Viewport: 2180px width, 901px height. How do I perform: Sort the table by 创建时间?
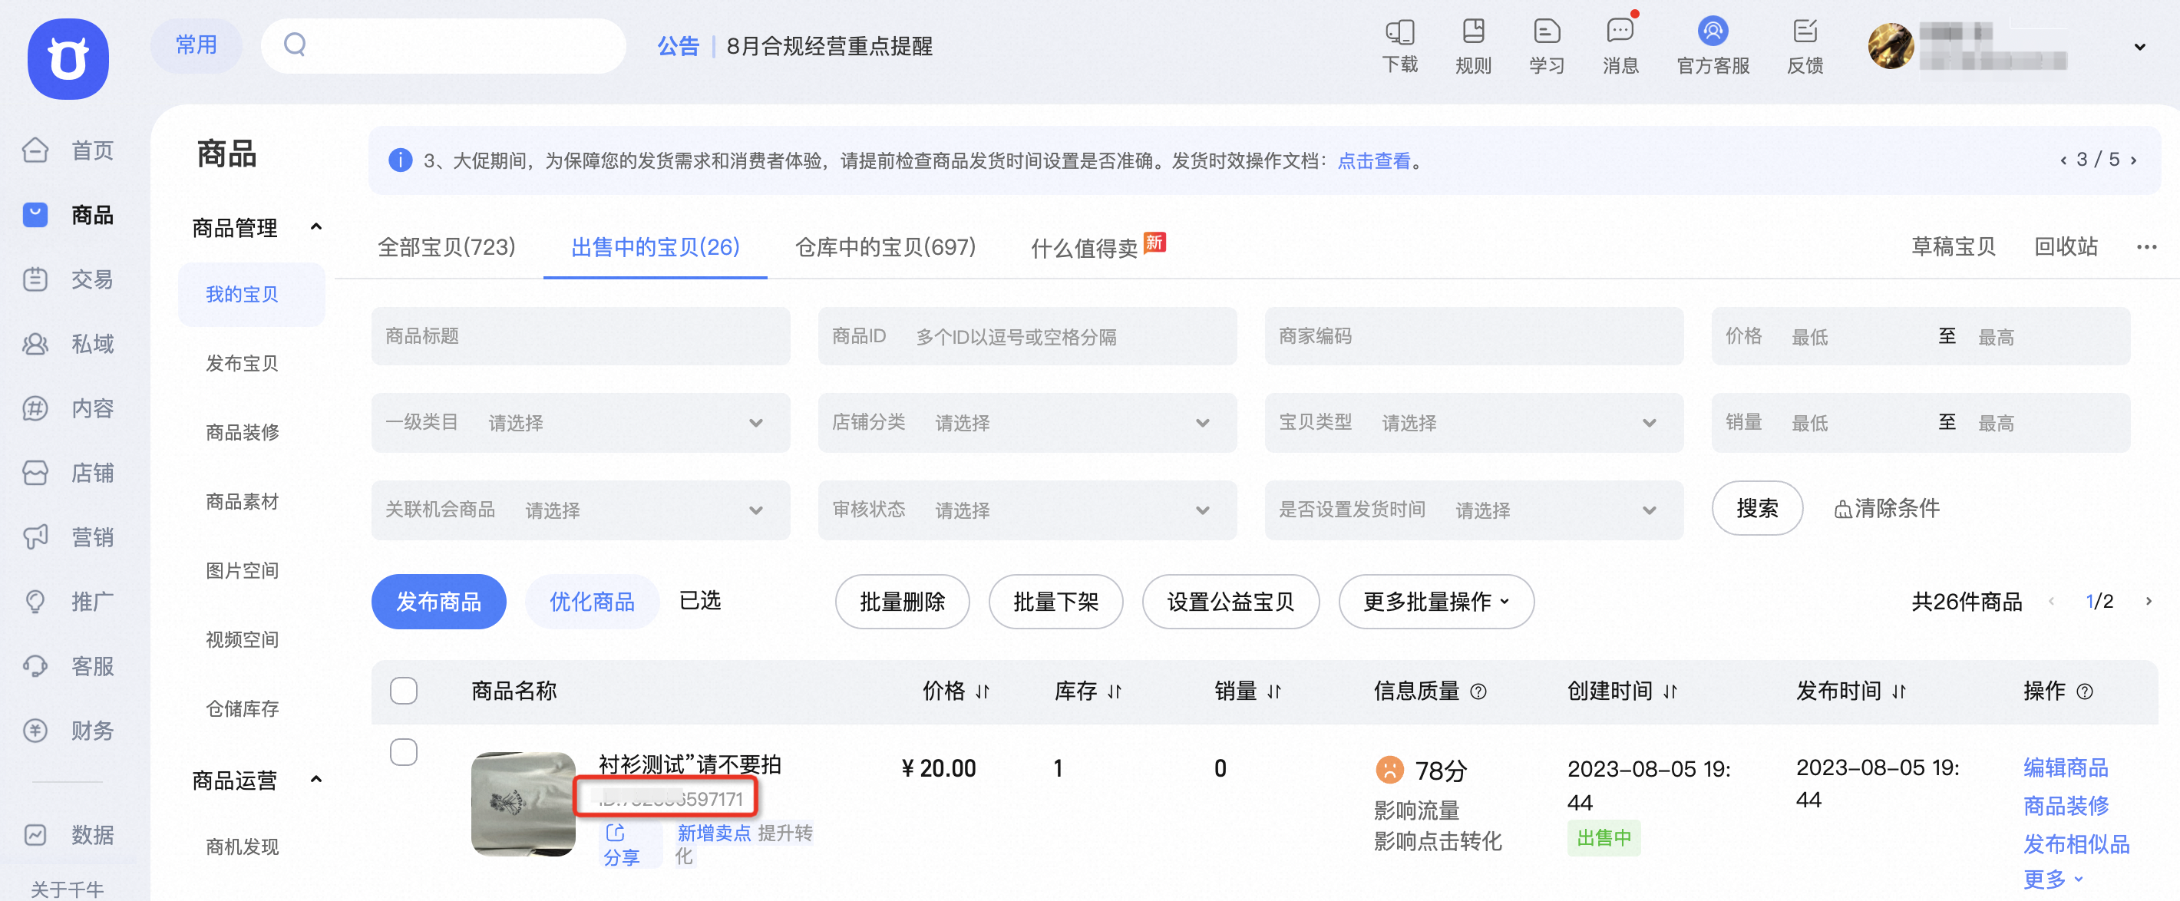pos(1670,692)
